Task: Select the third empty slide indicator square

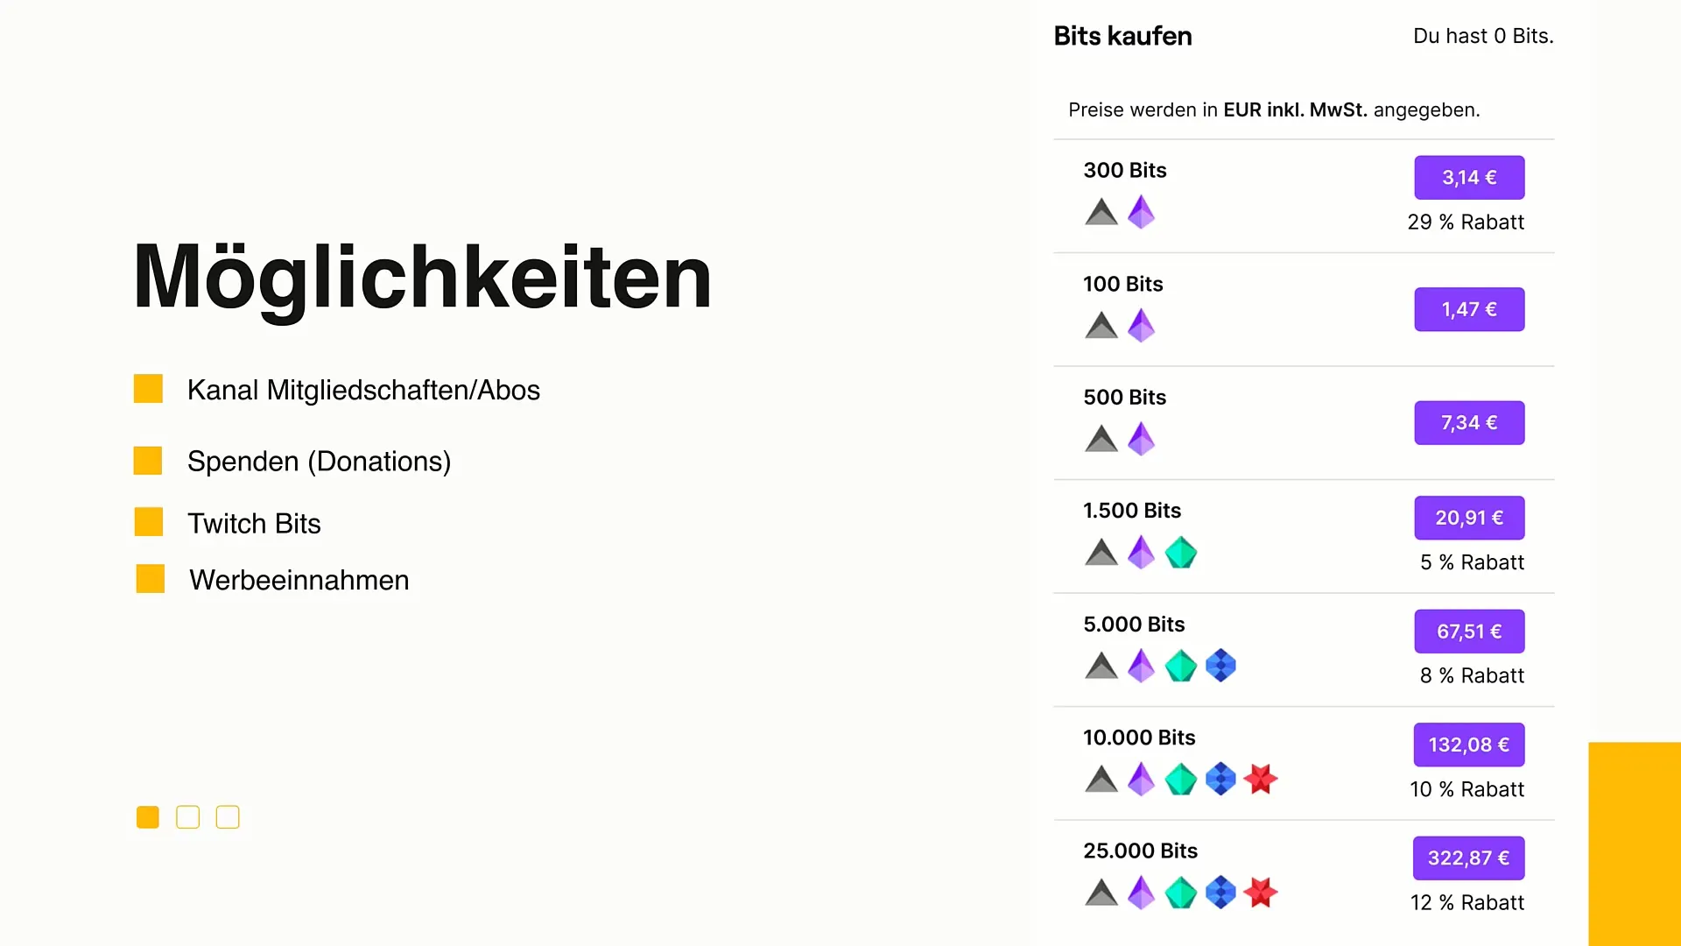Action: [x=228, y=817]
